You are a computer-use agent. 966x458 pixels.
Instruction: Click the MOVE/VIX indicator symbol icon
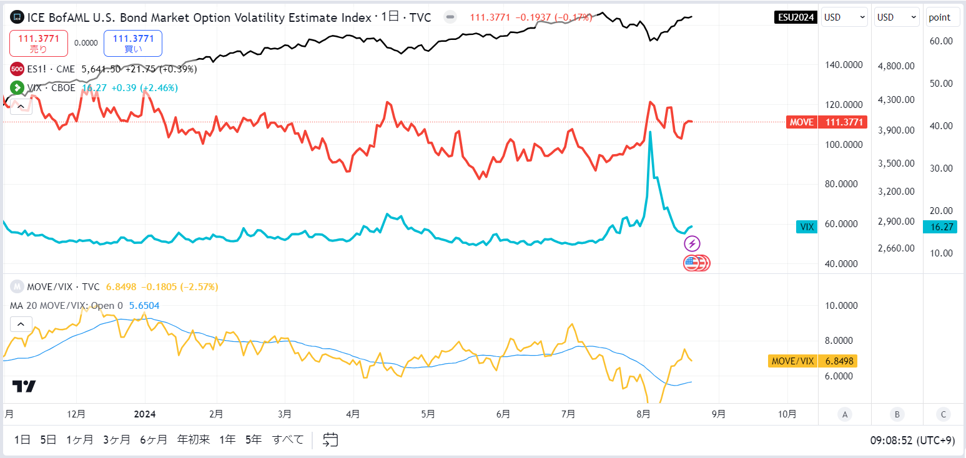pyautogui.click(x=17, y=287)
